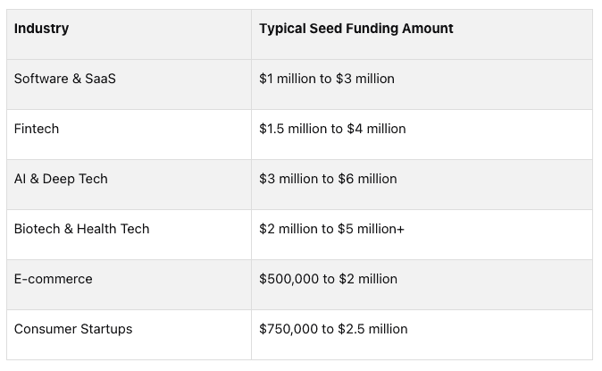Click the AI & Deep Tech cell
602x371 pixels.
coord(61,179)
